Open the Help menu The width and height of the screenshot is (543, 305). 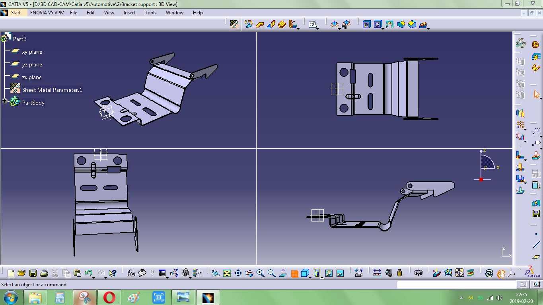tap(198, 13)
